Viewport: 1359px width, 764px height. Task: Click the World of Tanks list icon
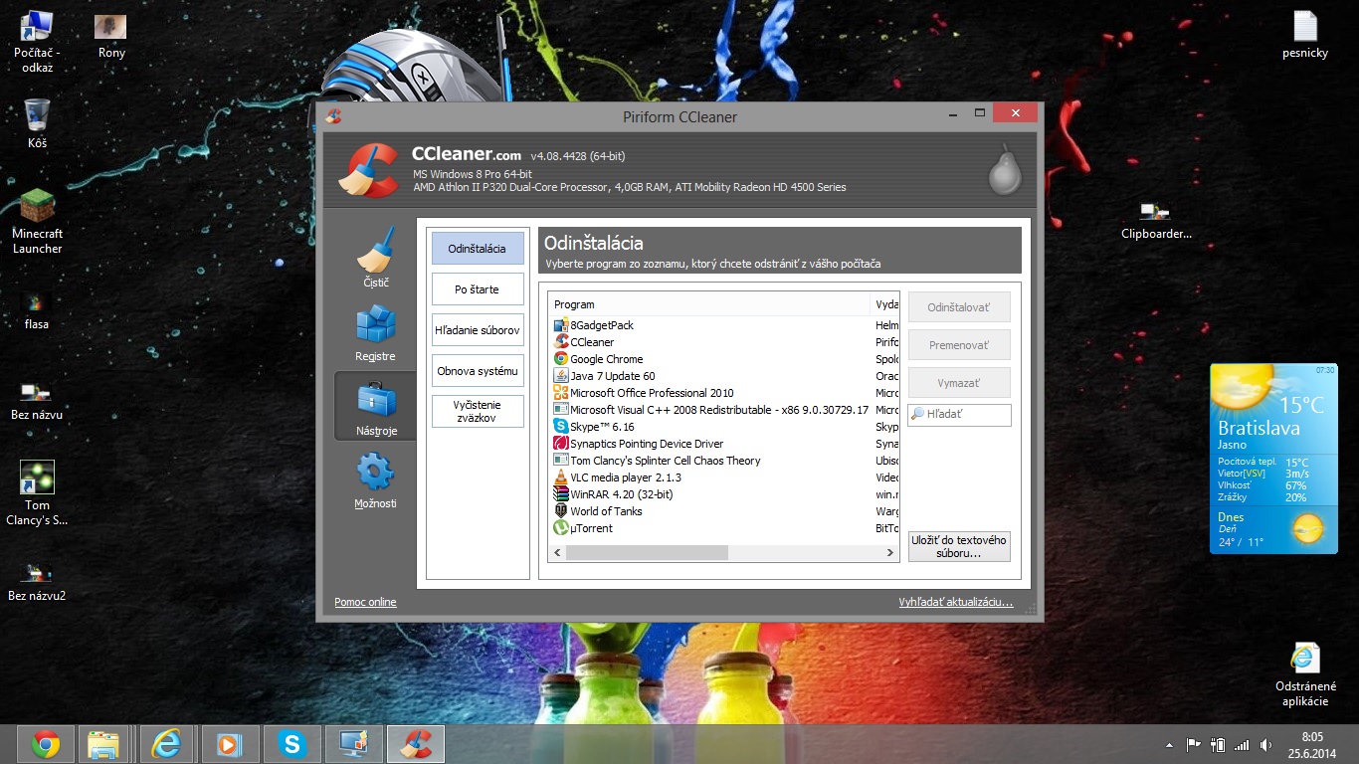click(561, 511)
